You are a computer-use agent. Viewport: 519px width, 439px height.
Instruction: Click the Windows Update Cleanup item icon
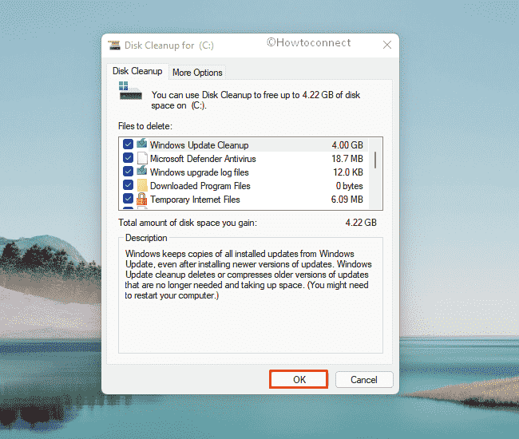(x=142, y=144)
